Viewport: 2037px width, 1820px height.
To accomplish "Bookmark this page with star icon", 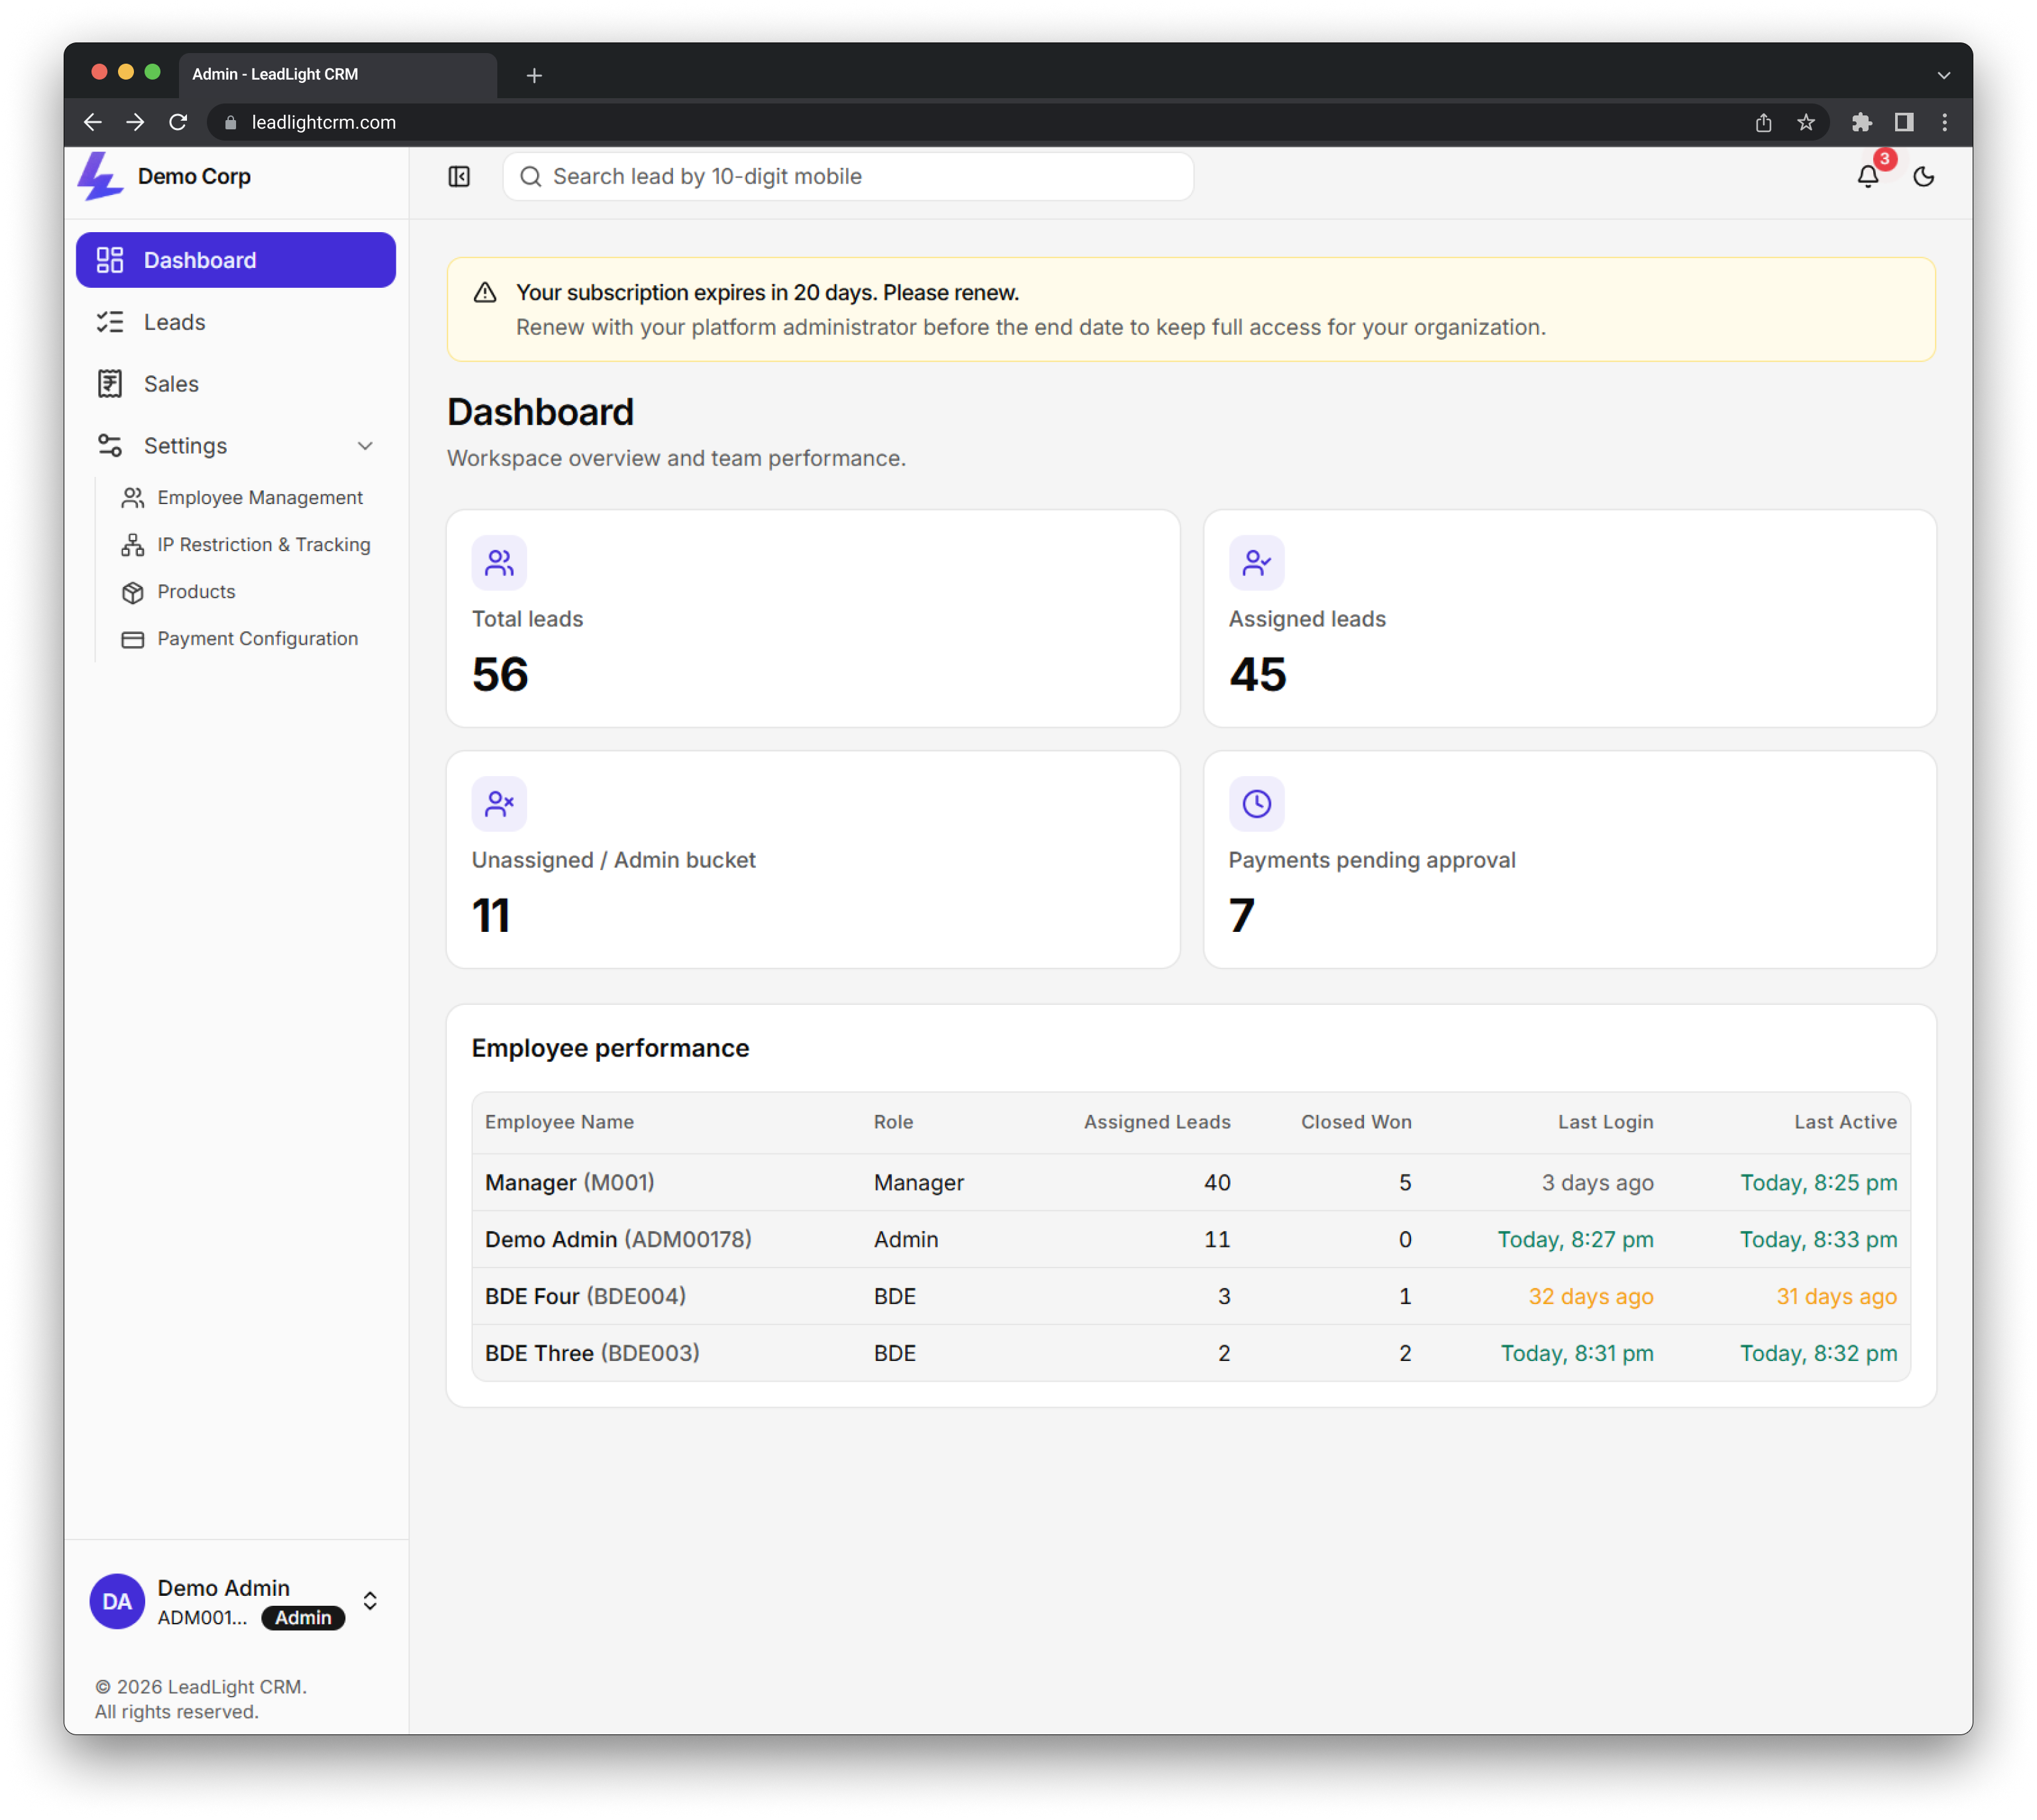I will [x=1805, y=122].
